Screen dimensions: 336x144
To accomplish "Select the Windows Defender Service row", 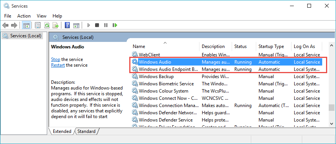I will click(227, 120).
